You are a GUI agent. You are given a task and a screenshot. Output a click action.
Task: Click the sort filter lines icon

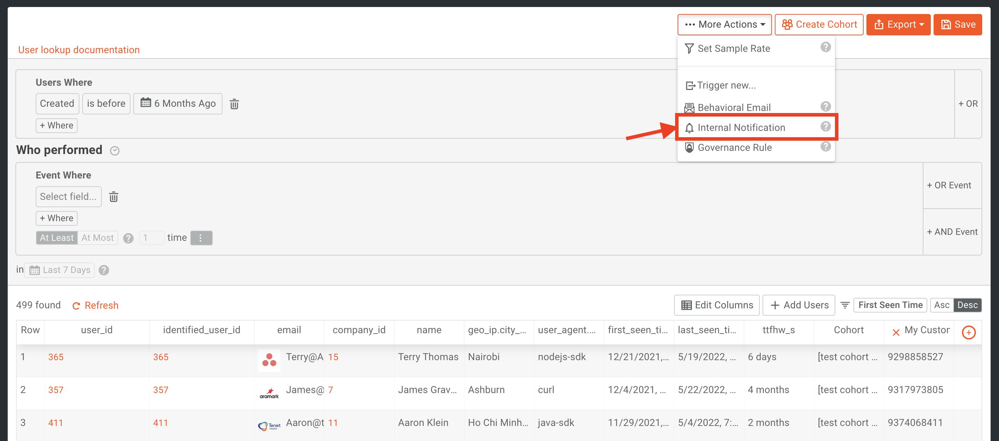pos(845,306)
